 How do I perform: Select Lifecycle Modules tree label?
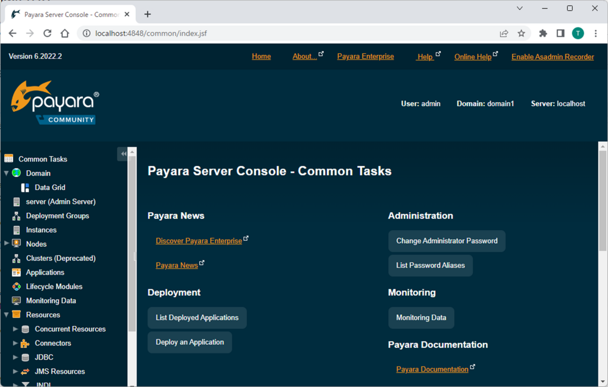tap(54, 286)
